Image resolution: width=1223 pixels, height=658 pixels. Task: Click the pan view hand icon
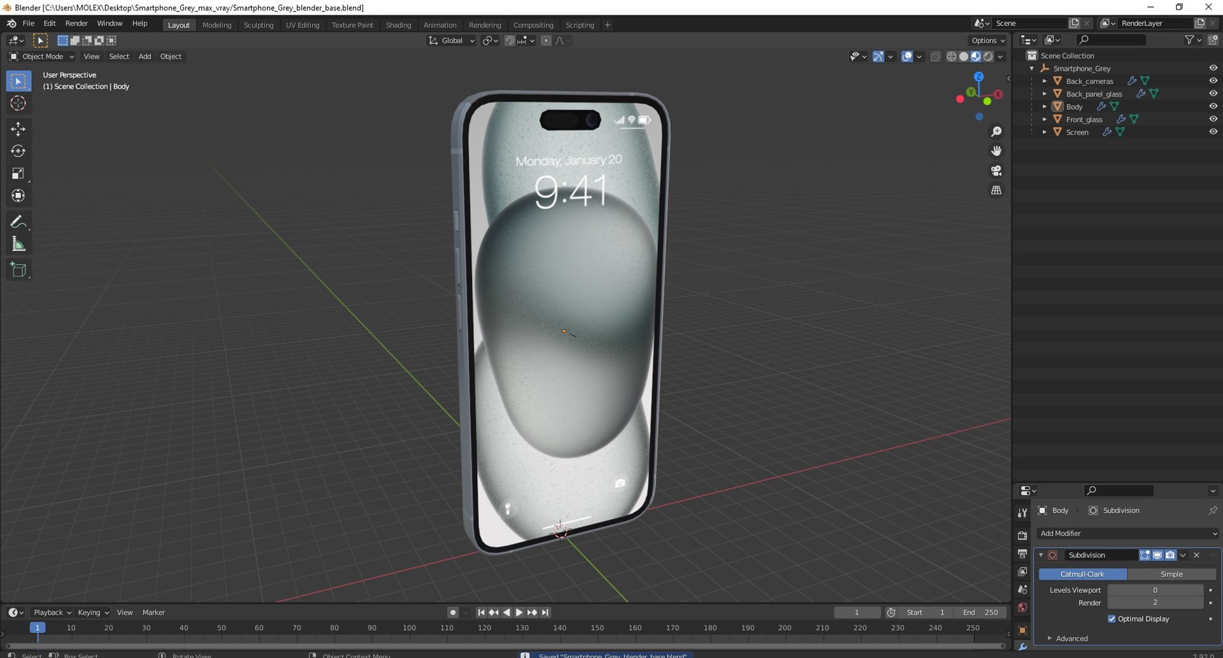point(996,151)
